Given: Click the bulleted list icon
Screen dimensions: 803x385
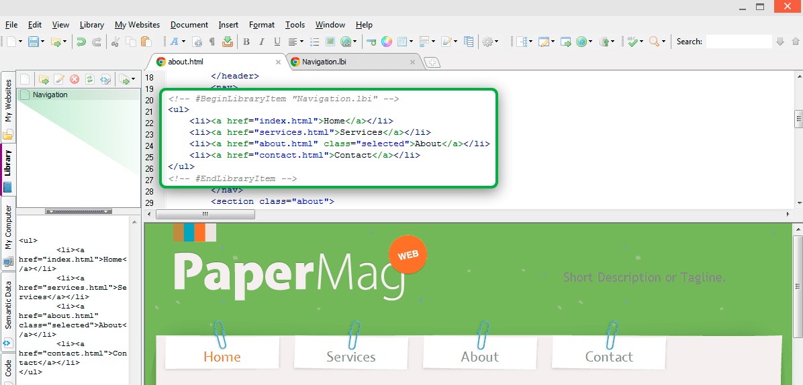Looking at the screenshot, I should (315, 42).
